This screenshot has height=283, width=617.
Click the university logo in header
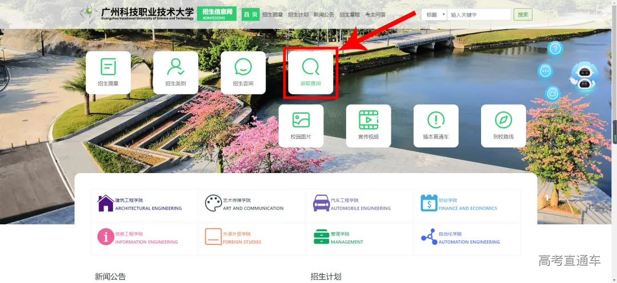[89, 13]
